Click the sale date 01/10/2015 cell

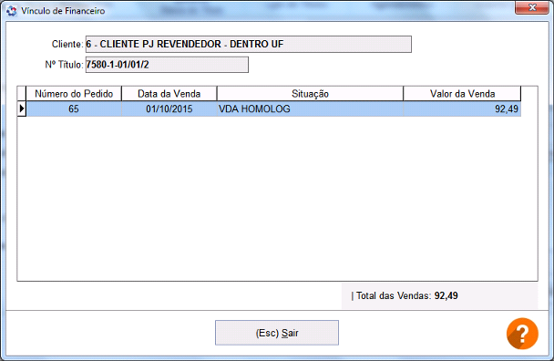[169, 108]
